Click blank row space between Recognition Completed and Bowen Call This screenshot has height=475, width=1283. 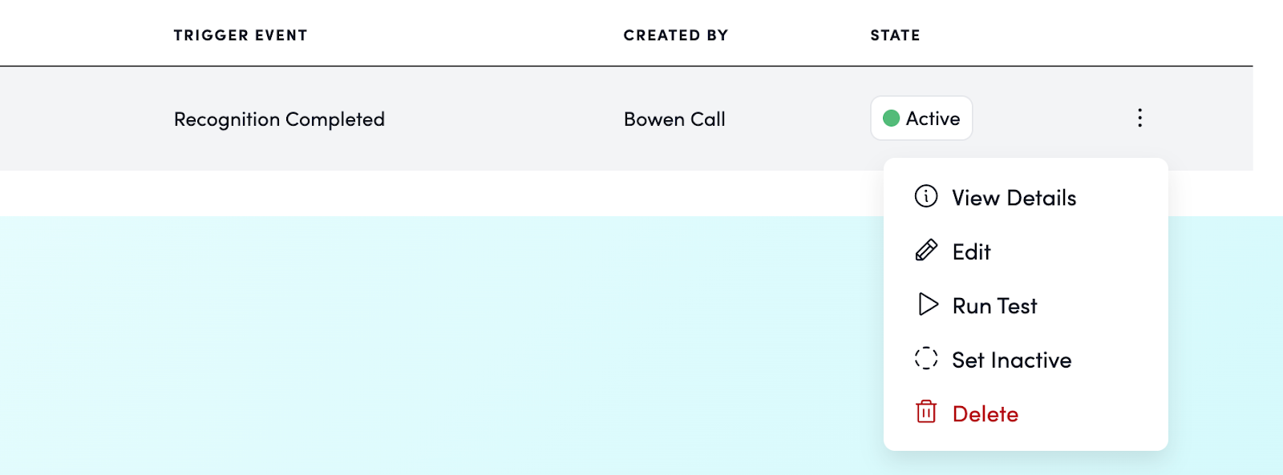[505, 119]
